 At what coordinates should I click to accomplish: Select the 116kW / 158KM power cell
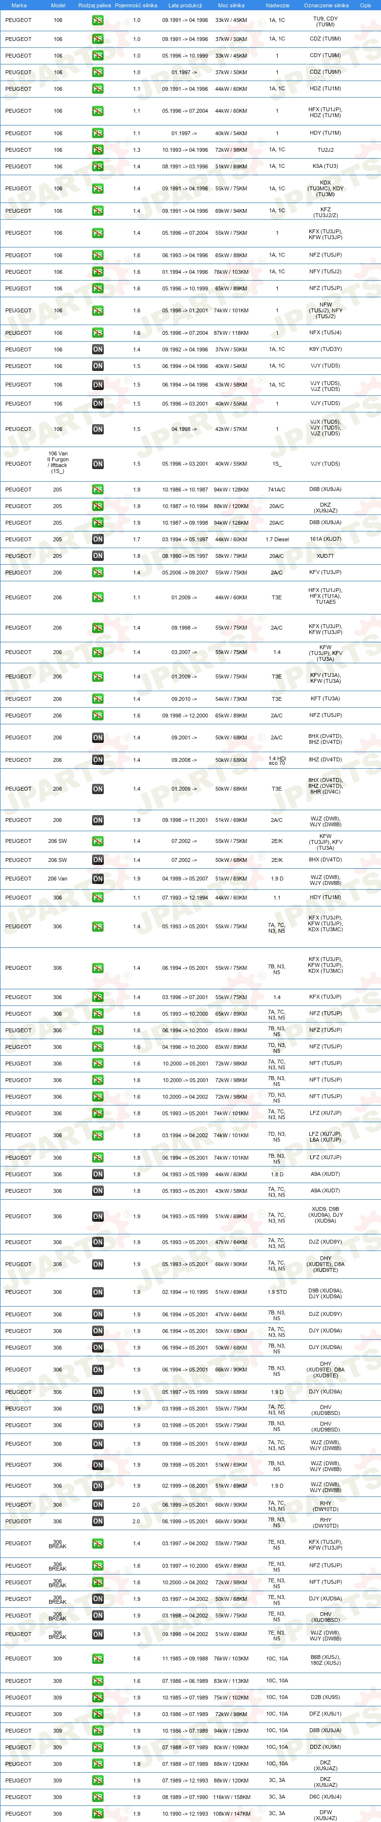click(232, 1797)
